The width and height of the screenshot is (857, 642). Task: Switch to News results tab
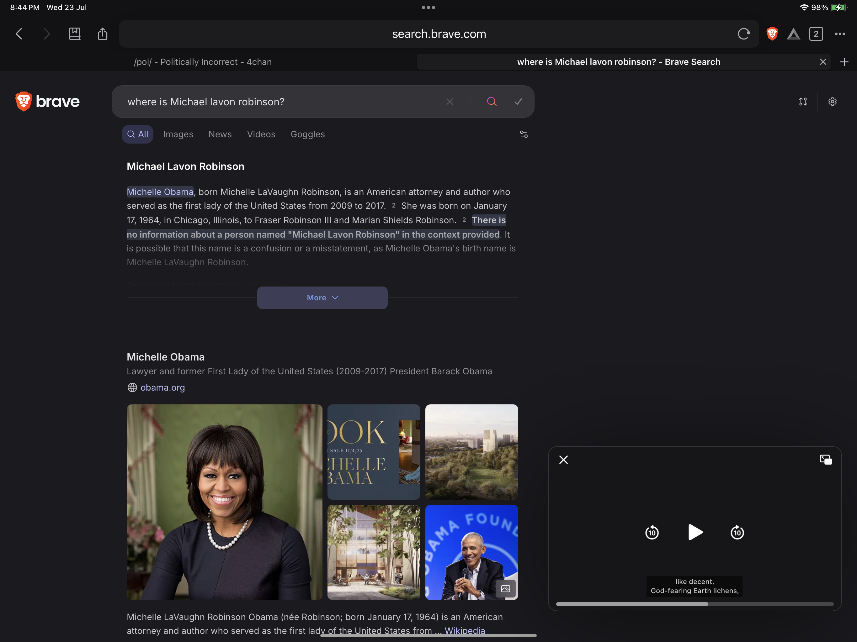(220, 134)
